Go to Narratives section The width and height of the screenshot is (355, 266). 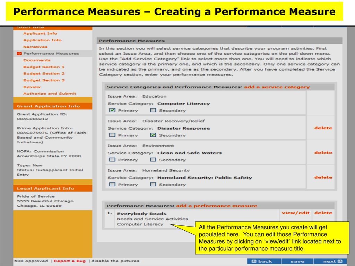pos(35,47)
